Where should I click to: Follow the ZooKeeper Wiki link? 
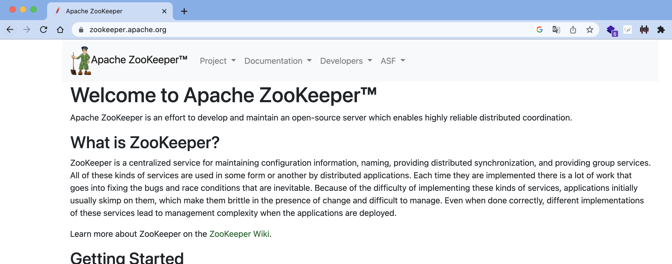tap(239, 234)
